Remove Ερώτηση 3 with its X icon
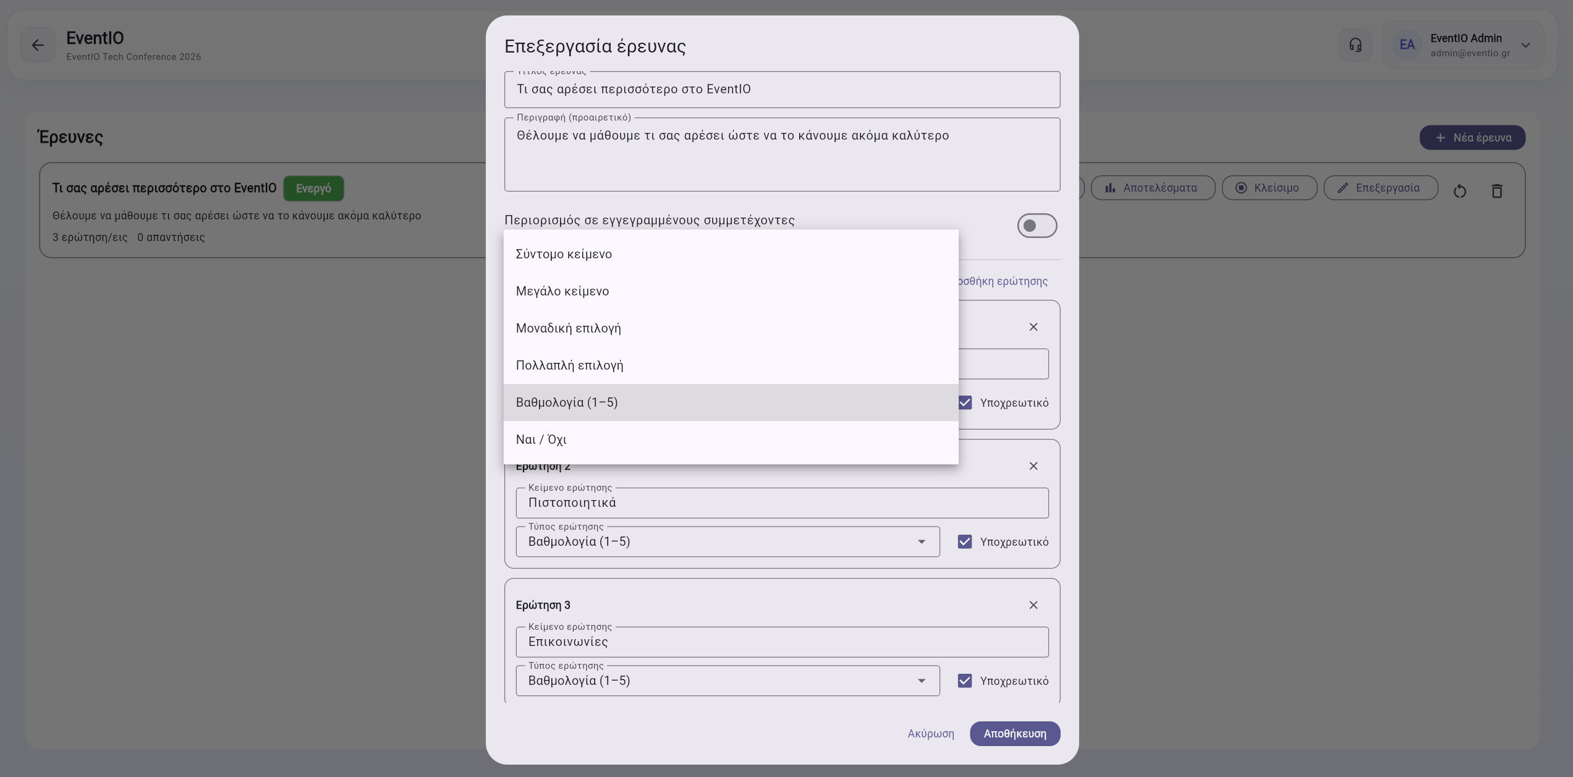This screenshot has width=1573, height=777. coord(1033,605)
